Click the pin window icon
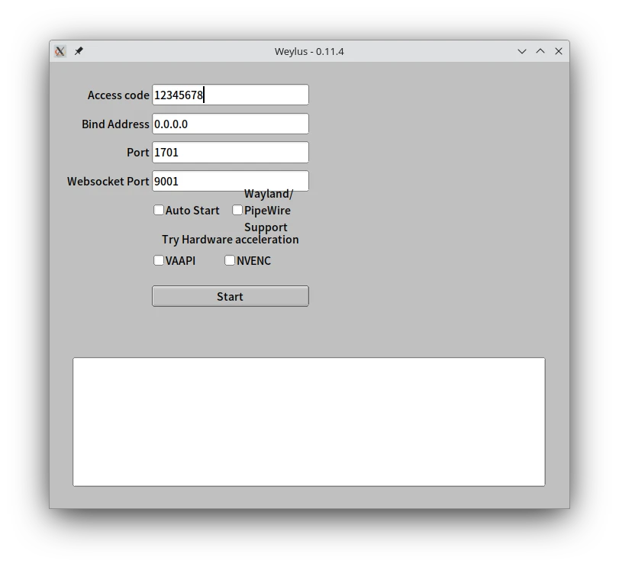Image resolution: width=619 pixels, height=567 pixels. [x=79, y=51]
